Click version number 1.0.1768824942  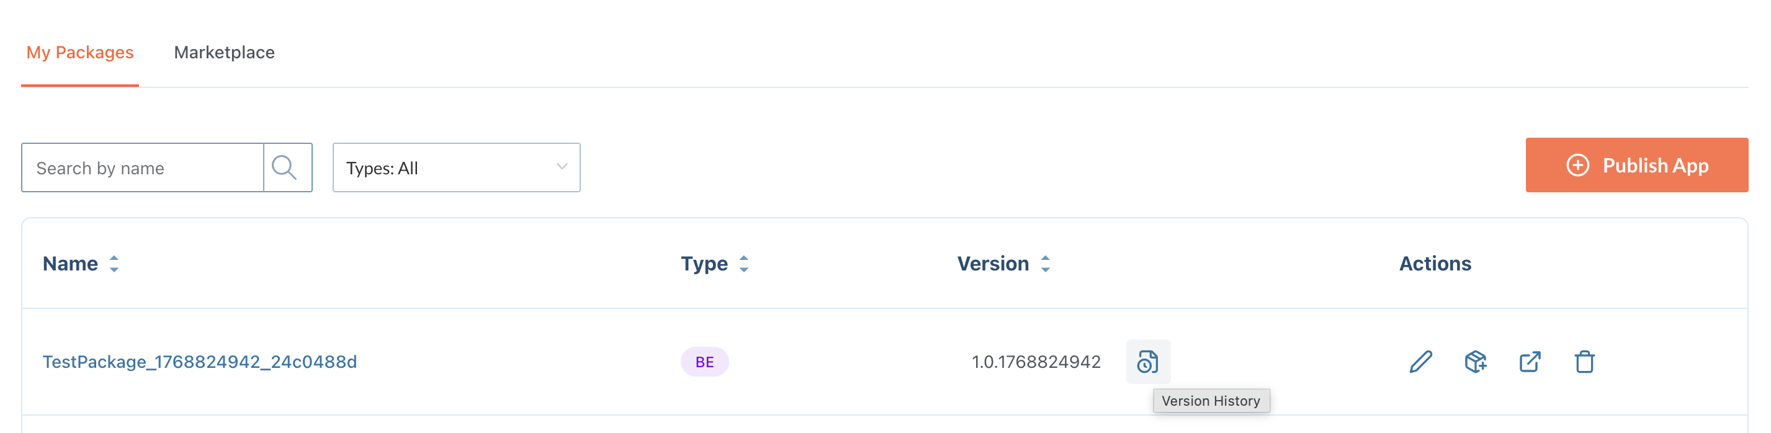coord(1036,362)
